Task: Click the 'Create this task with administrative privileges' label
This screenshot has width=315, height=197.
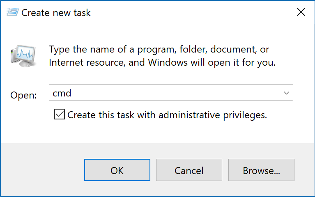Action: 167,115
